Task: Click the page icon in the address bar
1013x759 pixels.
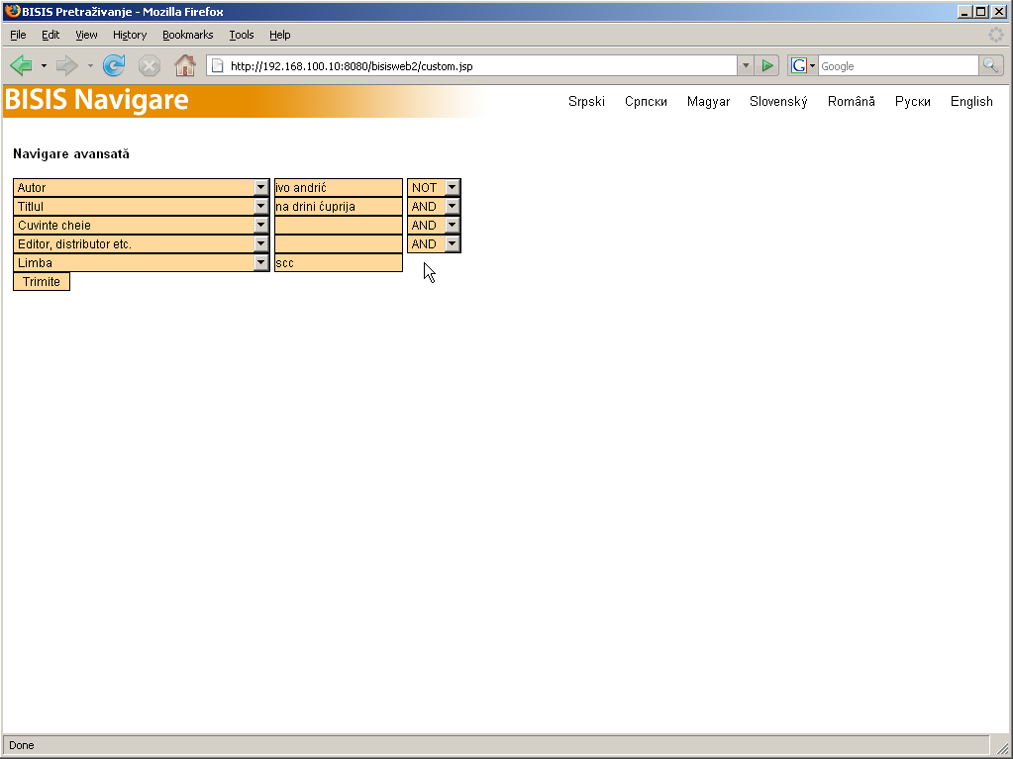Action: (x=218, y=66)
